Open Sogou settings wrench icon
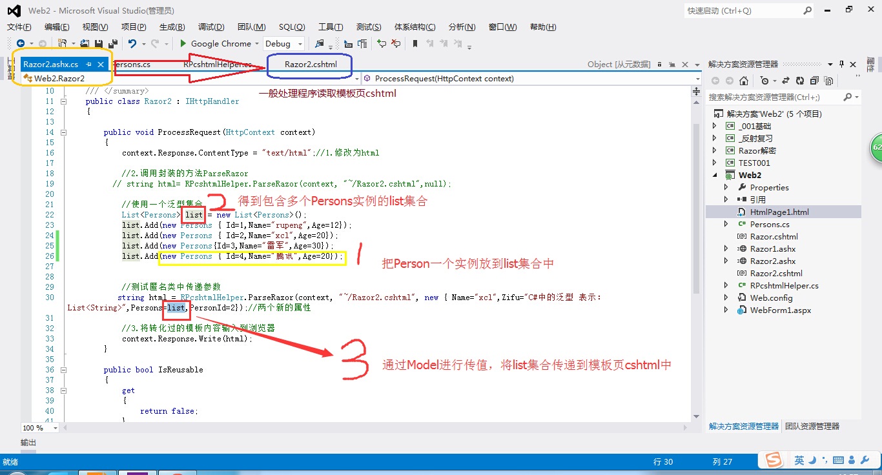The height and width of the screenshot is (475, 882). (865, 460)
